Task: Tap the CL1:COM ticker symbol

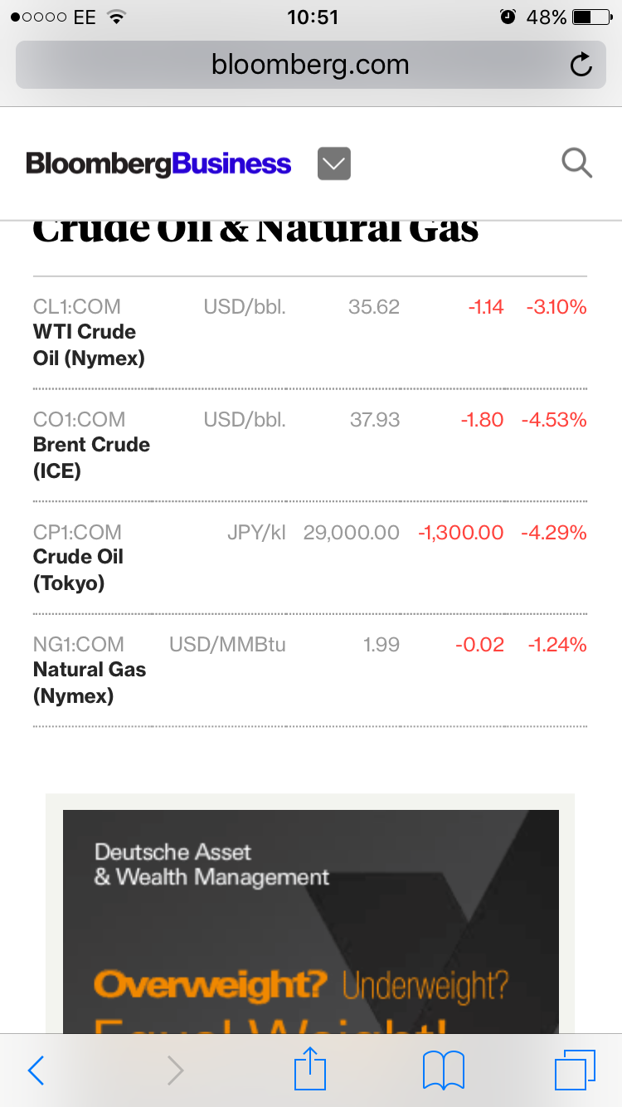Action: point(77,307)
